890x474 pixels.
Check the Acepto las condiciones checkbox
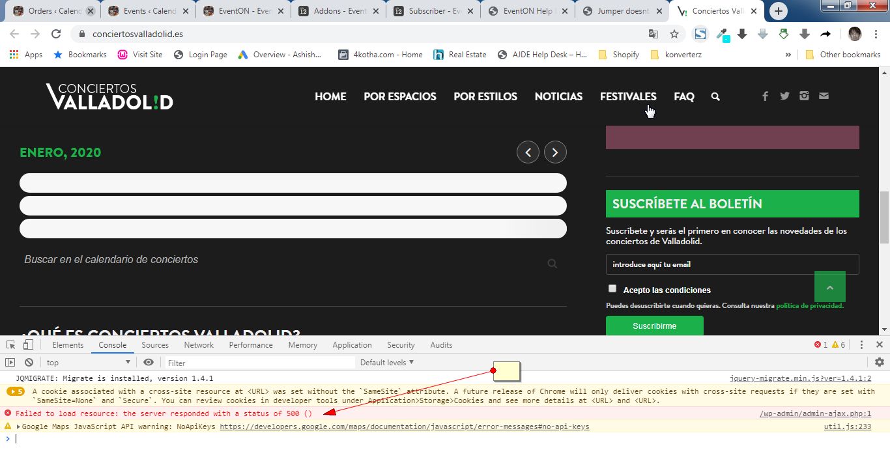coord(612,288)
